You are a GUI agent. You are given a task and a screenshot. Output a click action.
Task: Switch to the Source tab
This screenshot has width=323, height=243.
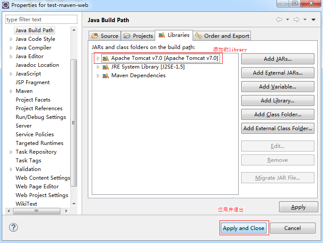(105, 36)
